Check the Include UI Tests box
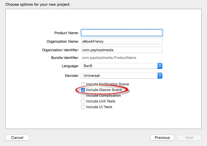Image resolution: width=207 pixels, height=146 pixels. click(x=83, y=107)
